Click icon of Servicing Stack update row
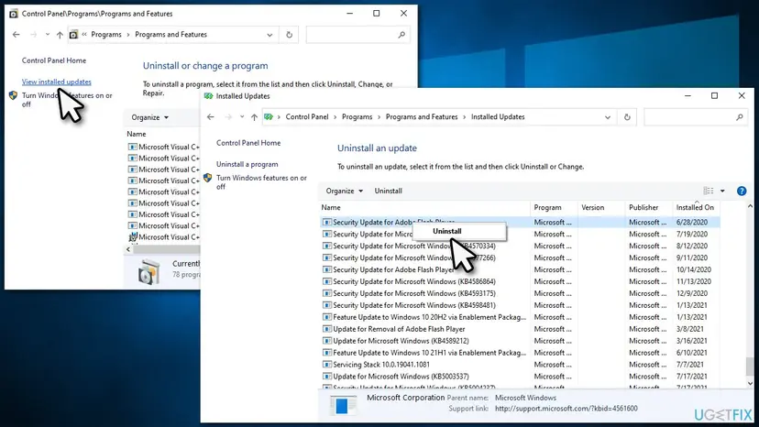Viewport: 759px width, 427px height. (326, 365)
